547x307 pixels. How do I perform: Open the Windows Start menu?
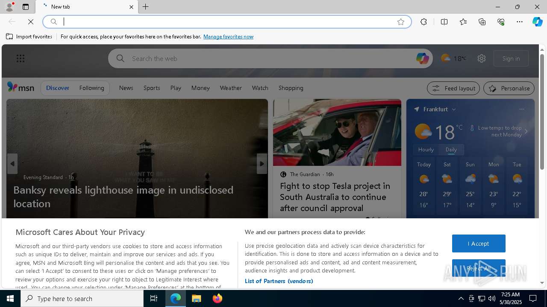(x=10, y=298)
